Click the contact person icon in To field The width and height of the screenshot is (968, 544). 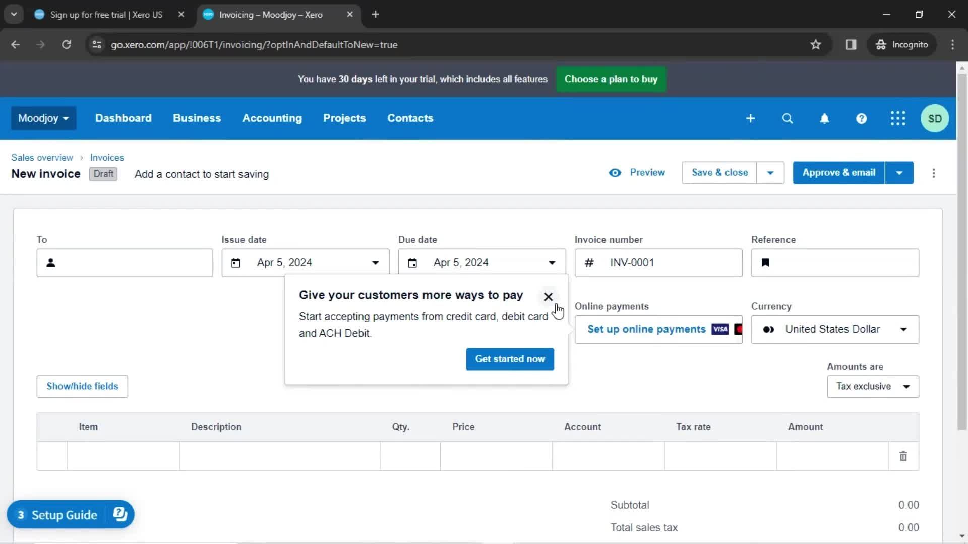coord(51,263)
